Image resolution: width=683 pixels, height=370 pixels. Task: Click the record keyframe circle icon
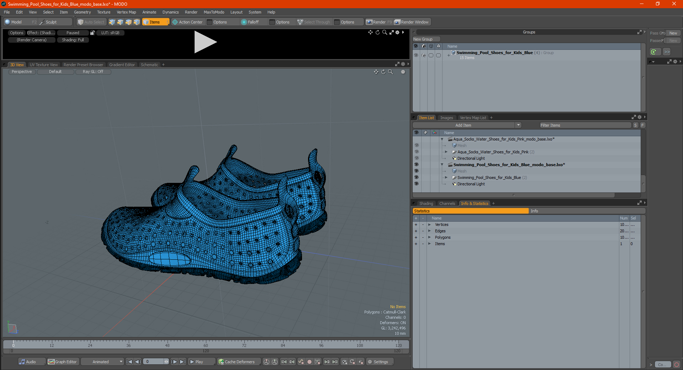click(309, 362)
